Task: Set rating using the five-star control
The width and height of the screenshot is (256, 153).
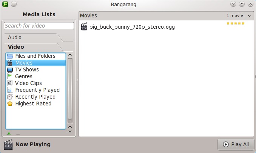Action: point(236,23)
